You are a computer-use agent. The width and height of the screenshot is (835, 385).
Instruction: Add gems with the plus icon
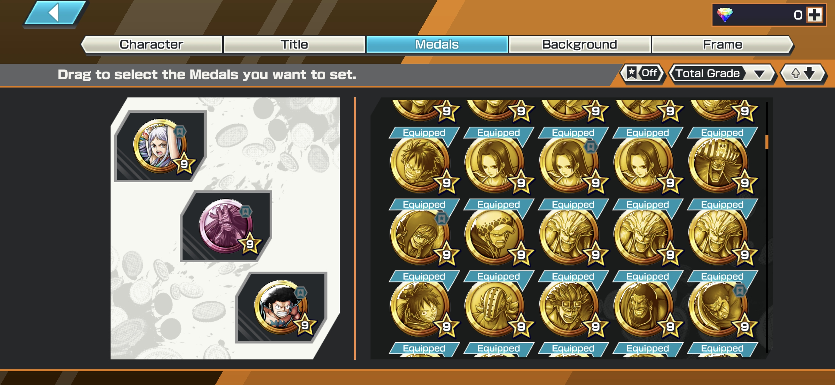click(815, 14)
